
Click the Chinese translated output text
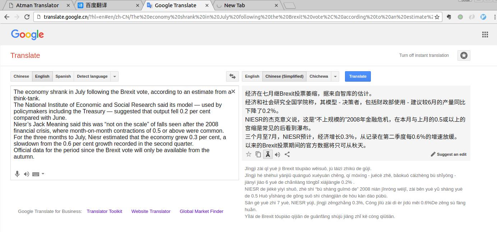355,119
